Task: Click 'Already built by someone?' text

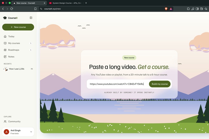Action: click(x=118, y=92)
